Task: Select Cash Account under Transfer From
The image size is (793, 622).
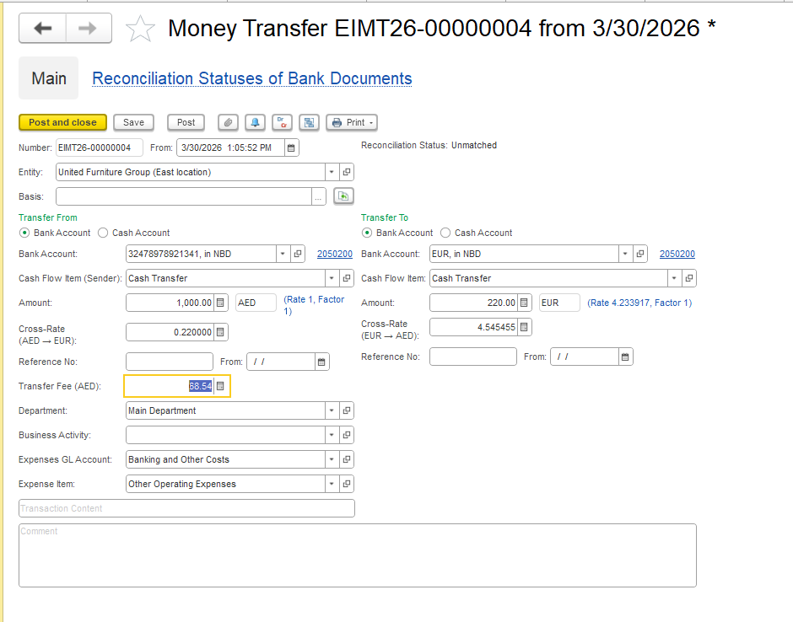Action: (x=104, y=233)
